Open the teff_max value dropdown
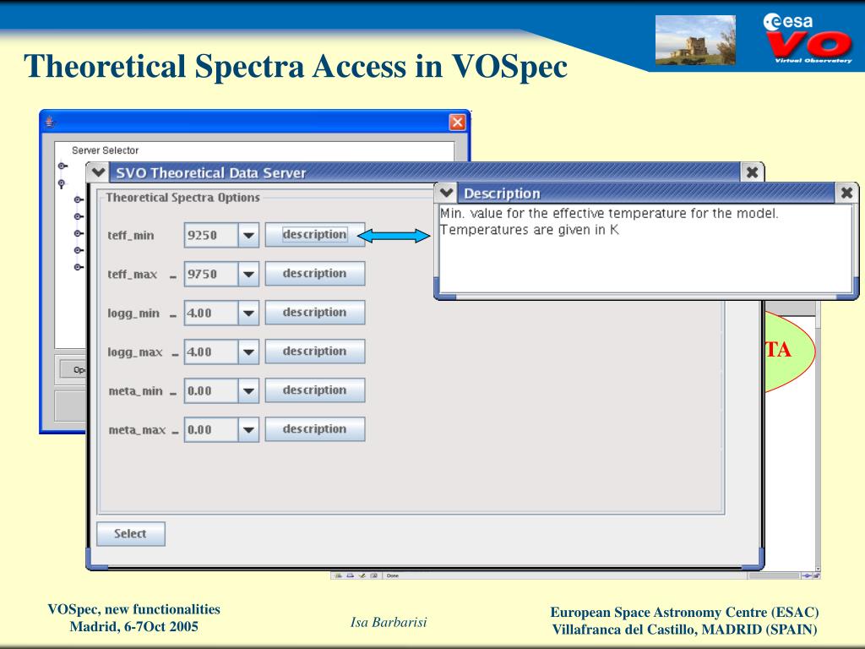This screenshot has width=865, height=649. pyautogui.click(x=248, y=275)
